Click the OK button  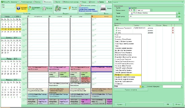[168, 104]
